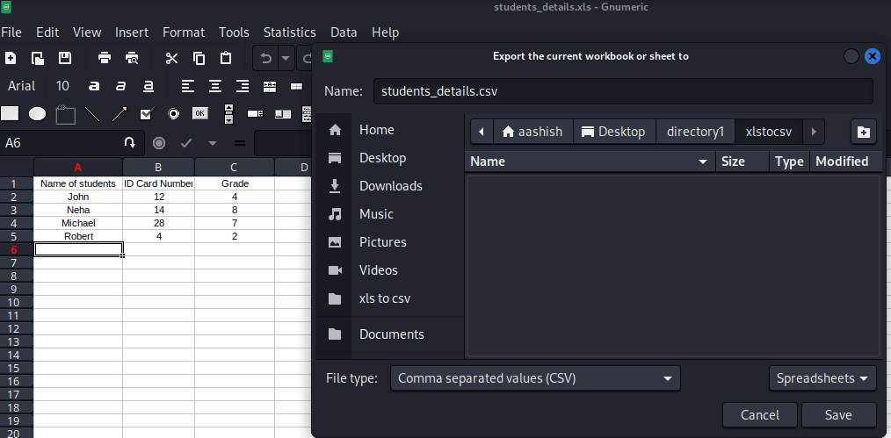Image resolution: width=891 pixels, height=438 pixels.
Task: Open the accept-entry dropdown arrow
Action: (213, 144)
